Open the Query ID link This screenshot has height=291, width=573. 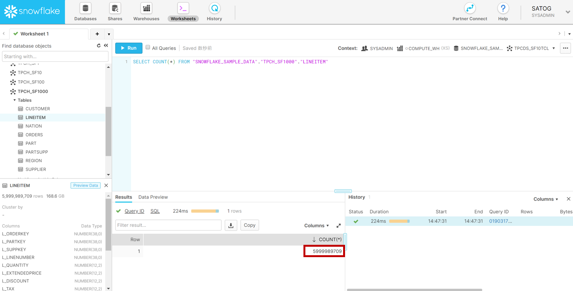click(x=134, y=211)
